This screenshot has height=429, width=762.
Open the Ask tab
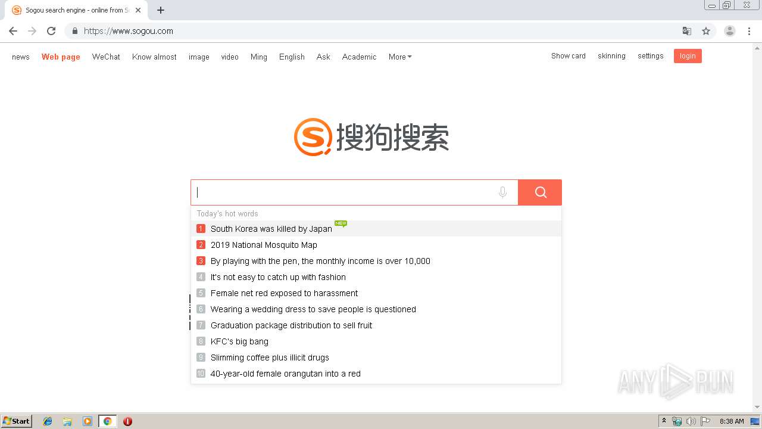click(323, 57)
